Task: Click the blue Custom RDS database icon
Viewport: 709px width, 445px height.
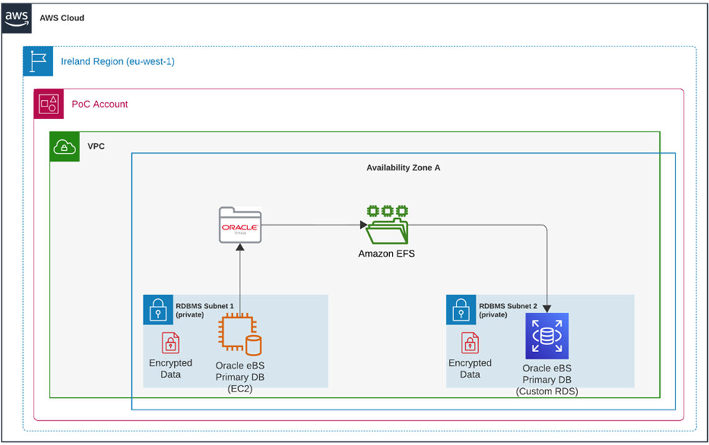Action: click(x=547, y=336)
